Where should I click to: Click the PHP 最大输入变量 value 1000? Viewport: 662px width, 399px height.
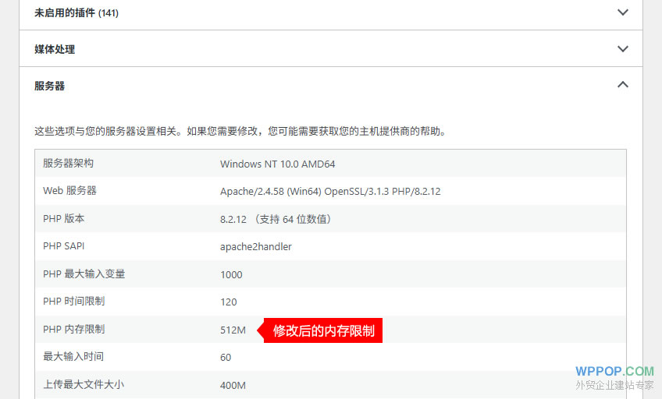tap(231, 274)
